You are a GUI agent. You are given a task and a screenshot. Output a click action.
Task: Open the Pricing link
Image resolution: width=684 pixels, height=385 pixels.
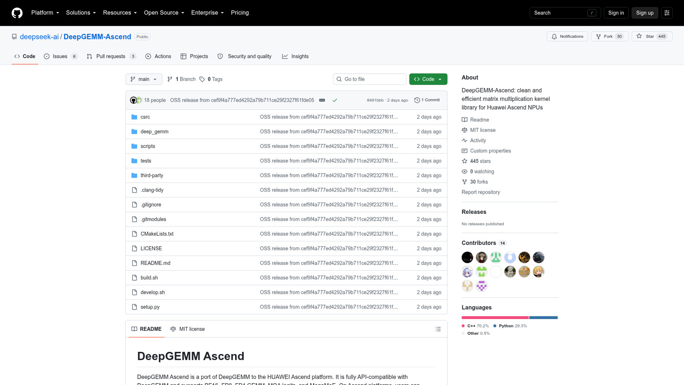(x=239, y=13)
